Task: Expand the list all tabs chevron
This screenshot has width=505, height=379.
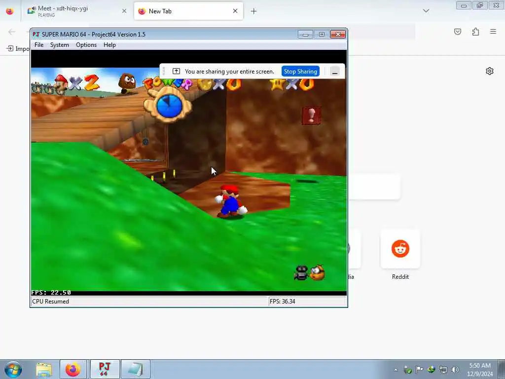Action: coord(426,11)
